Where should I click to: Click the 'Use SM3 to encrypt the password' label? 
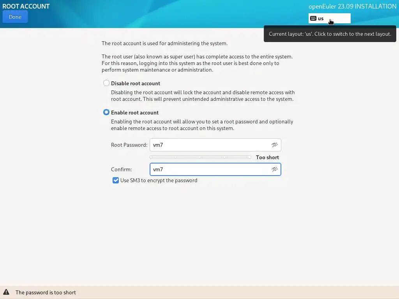coord(159,180)
